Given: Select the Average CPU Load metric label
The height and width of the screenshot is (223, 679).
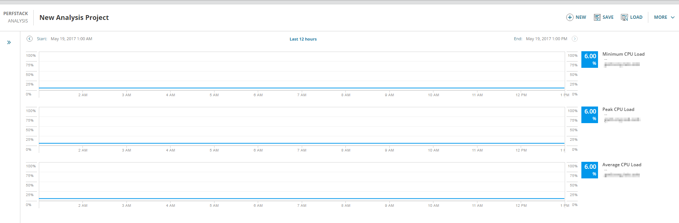Looking at the screenshot, I should pos(622,165).
